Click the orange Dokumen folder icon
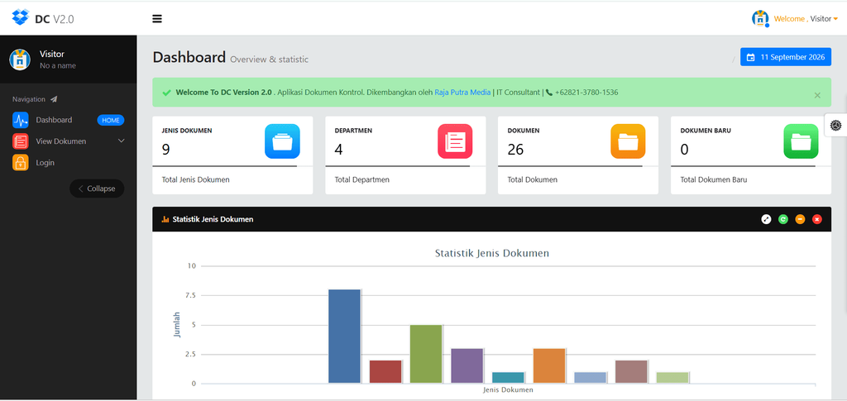Screen dimensions: 847x401 coord(628,141)
